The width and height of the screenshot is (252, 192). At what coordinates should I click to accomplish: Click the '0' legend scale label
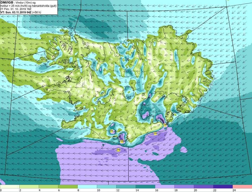pyautogui.click(x=1, y=190)
